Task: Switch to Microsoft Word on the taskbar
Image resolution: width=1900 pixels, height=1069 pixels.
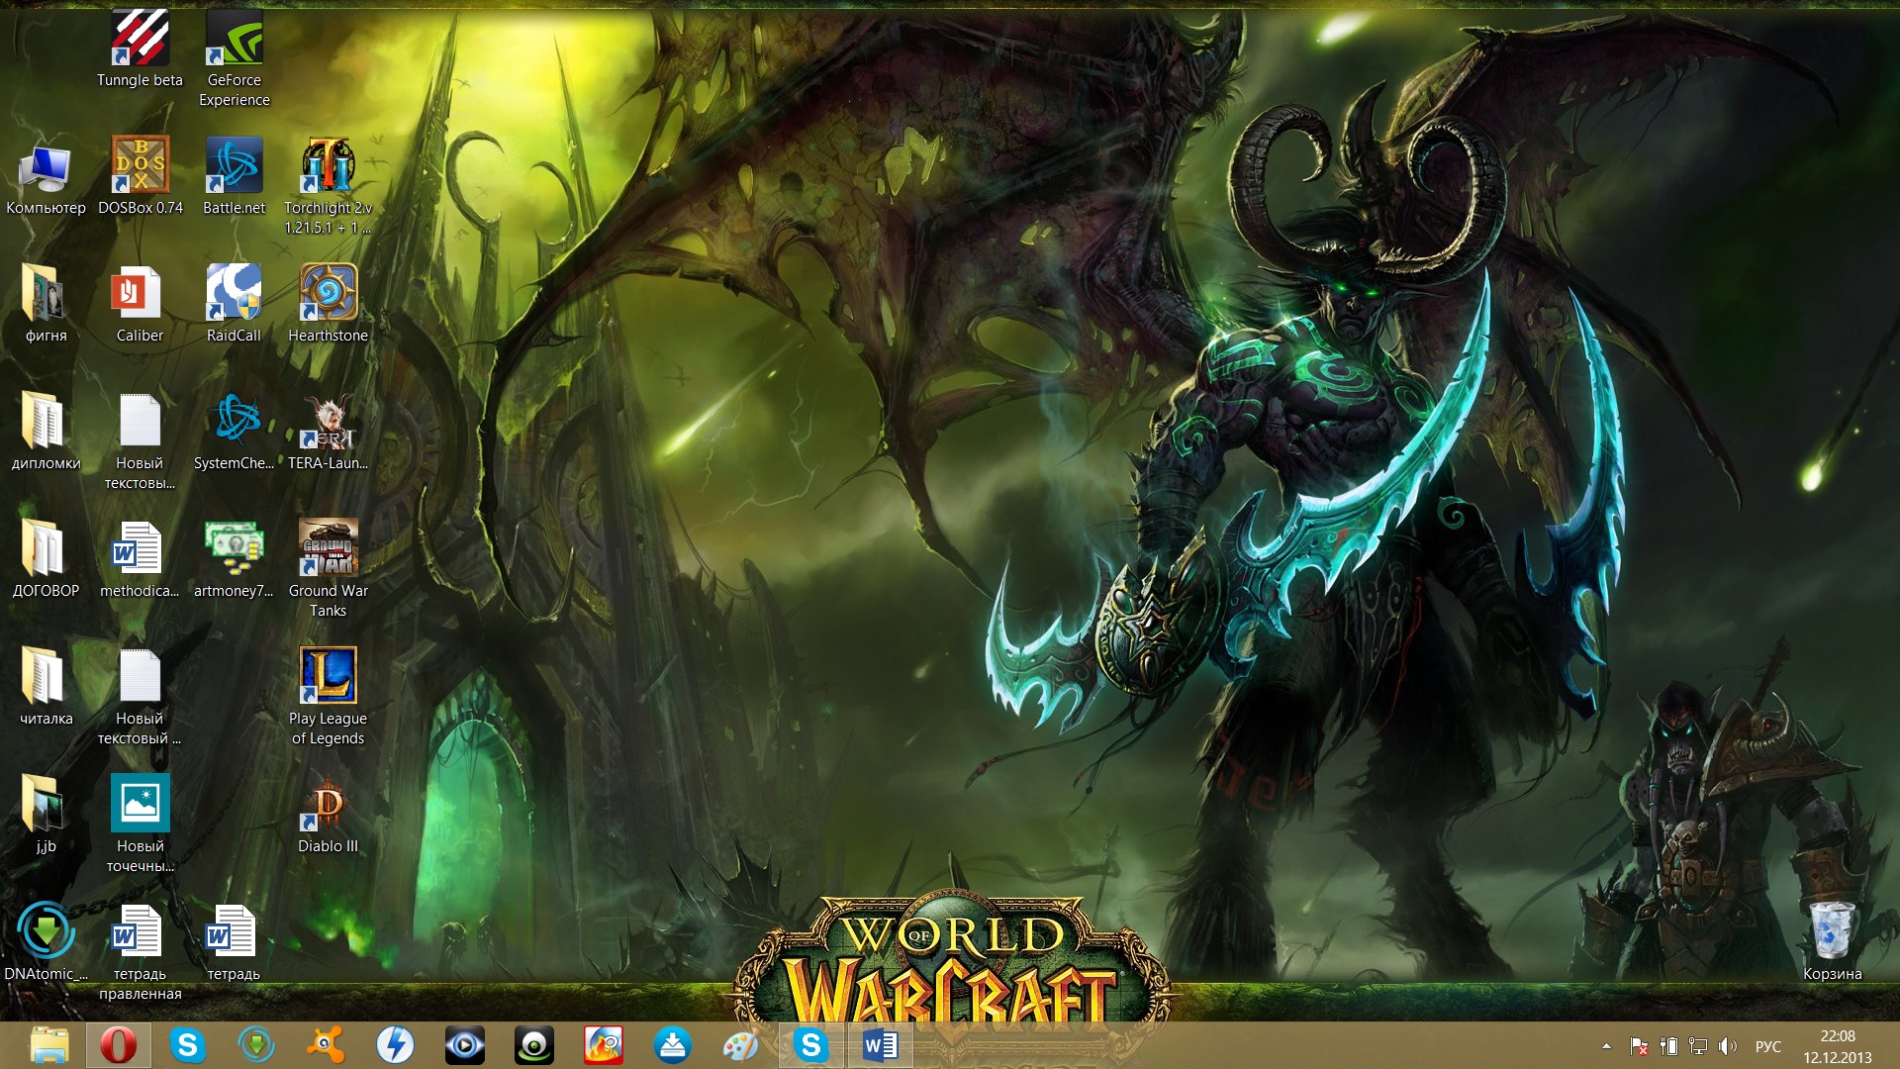Action: [880, 1045]
